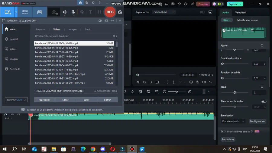
Task: Open Filmora support headset icon
Action: tap(186, 4)
